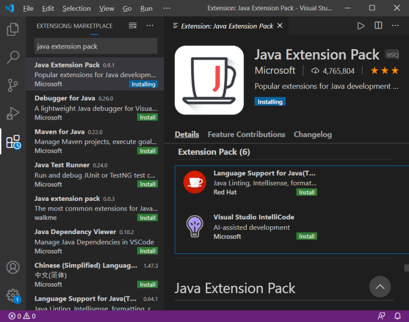The image size is (409, 322).
Task: Open the Go menu
Action: 127,8
